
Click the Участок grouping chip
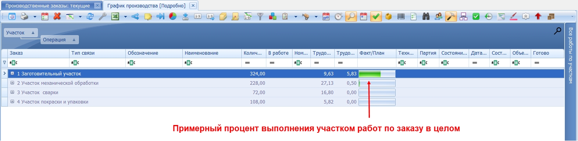[21, 32]
